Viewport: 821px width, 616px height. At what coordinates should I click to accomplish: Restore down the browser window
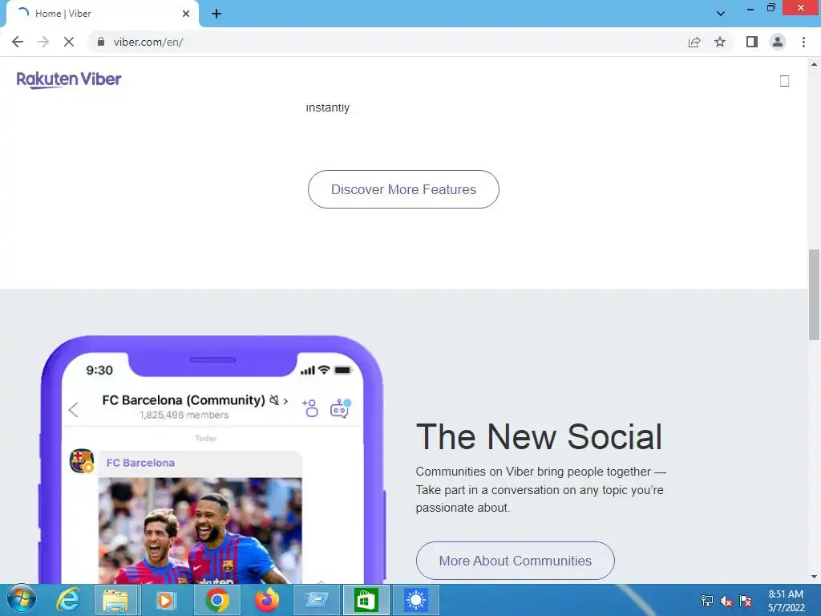pyautogui.click(x=770, y=8)
